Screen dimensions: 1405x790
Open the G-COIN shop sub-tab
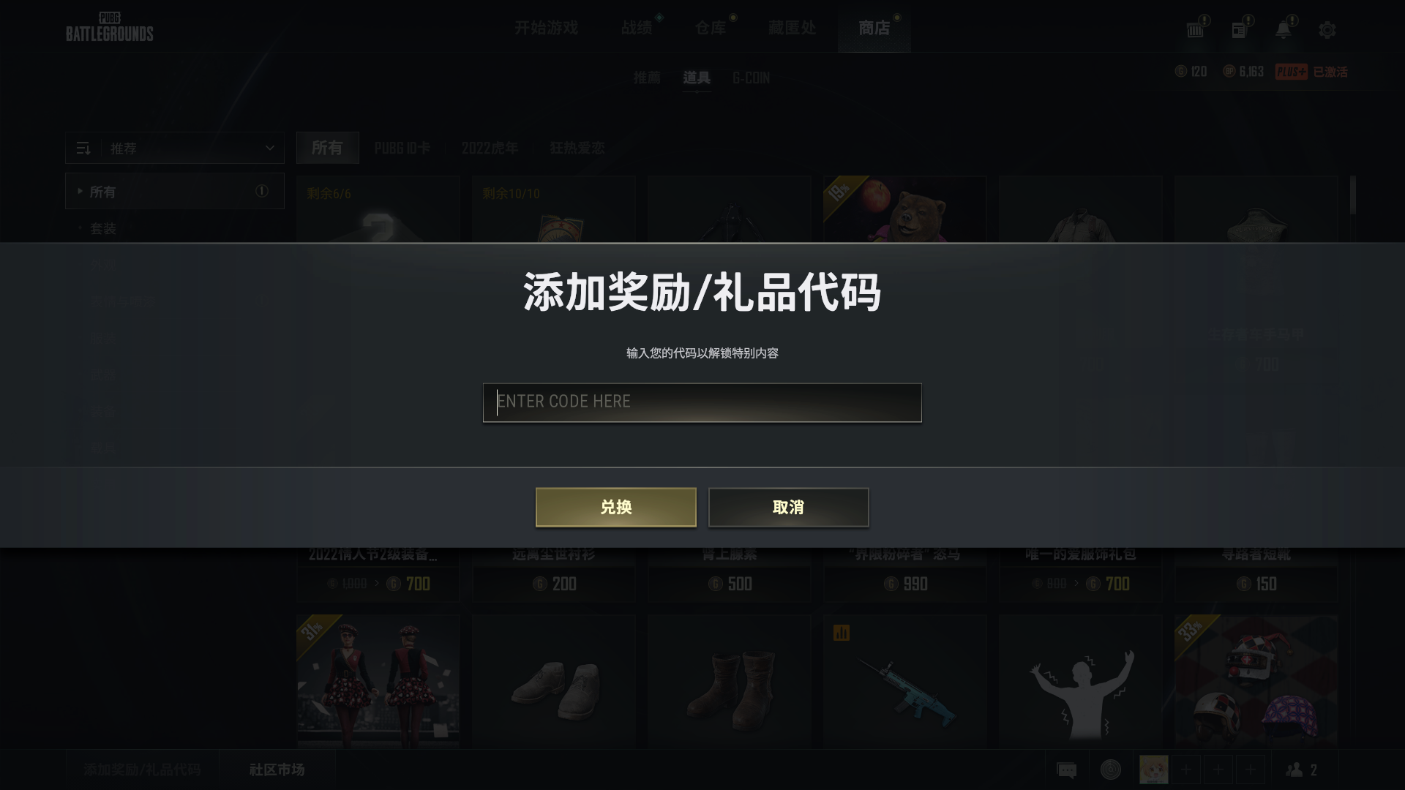[751, 78]
